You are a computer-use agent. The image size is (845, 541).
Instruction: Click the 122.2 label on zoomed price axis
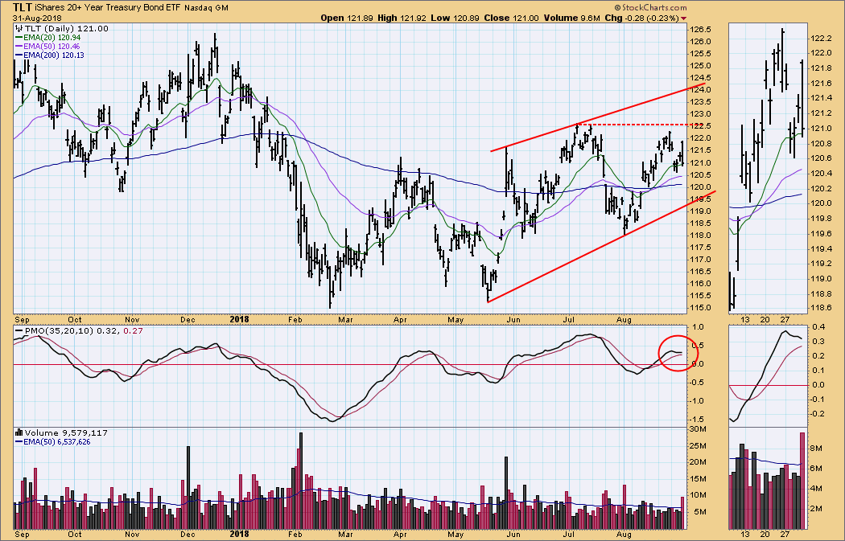[x=820, y=38]
